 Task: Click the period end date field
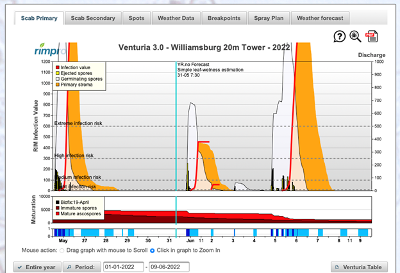(171, 267)
